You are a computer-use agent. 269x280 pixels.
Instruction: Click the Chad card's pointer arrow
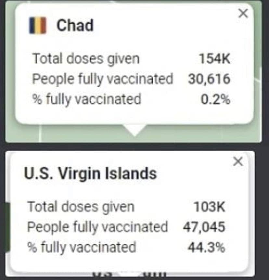tap(135, 130)
